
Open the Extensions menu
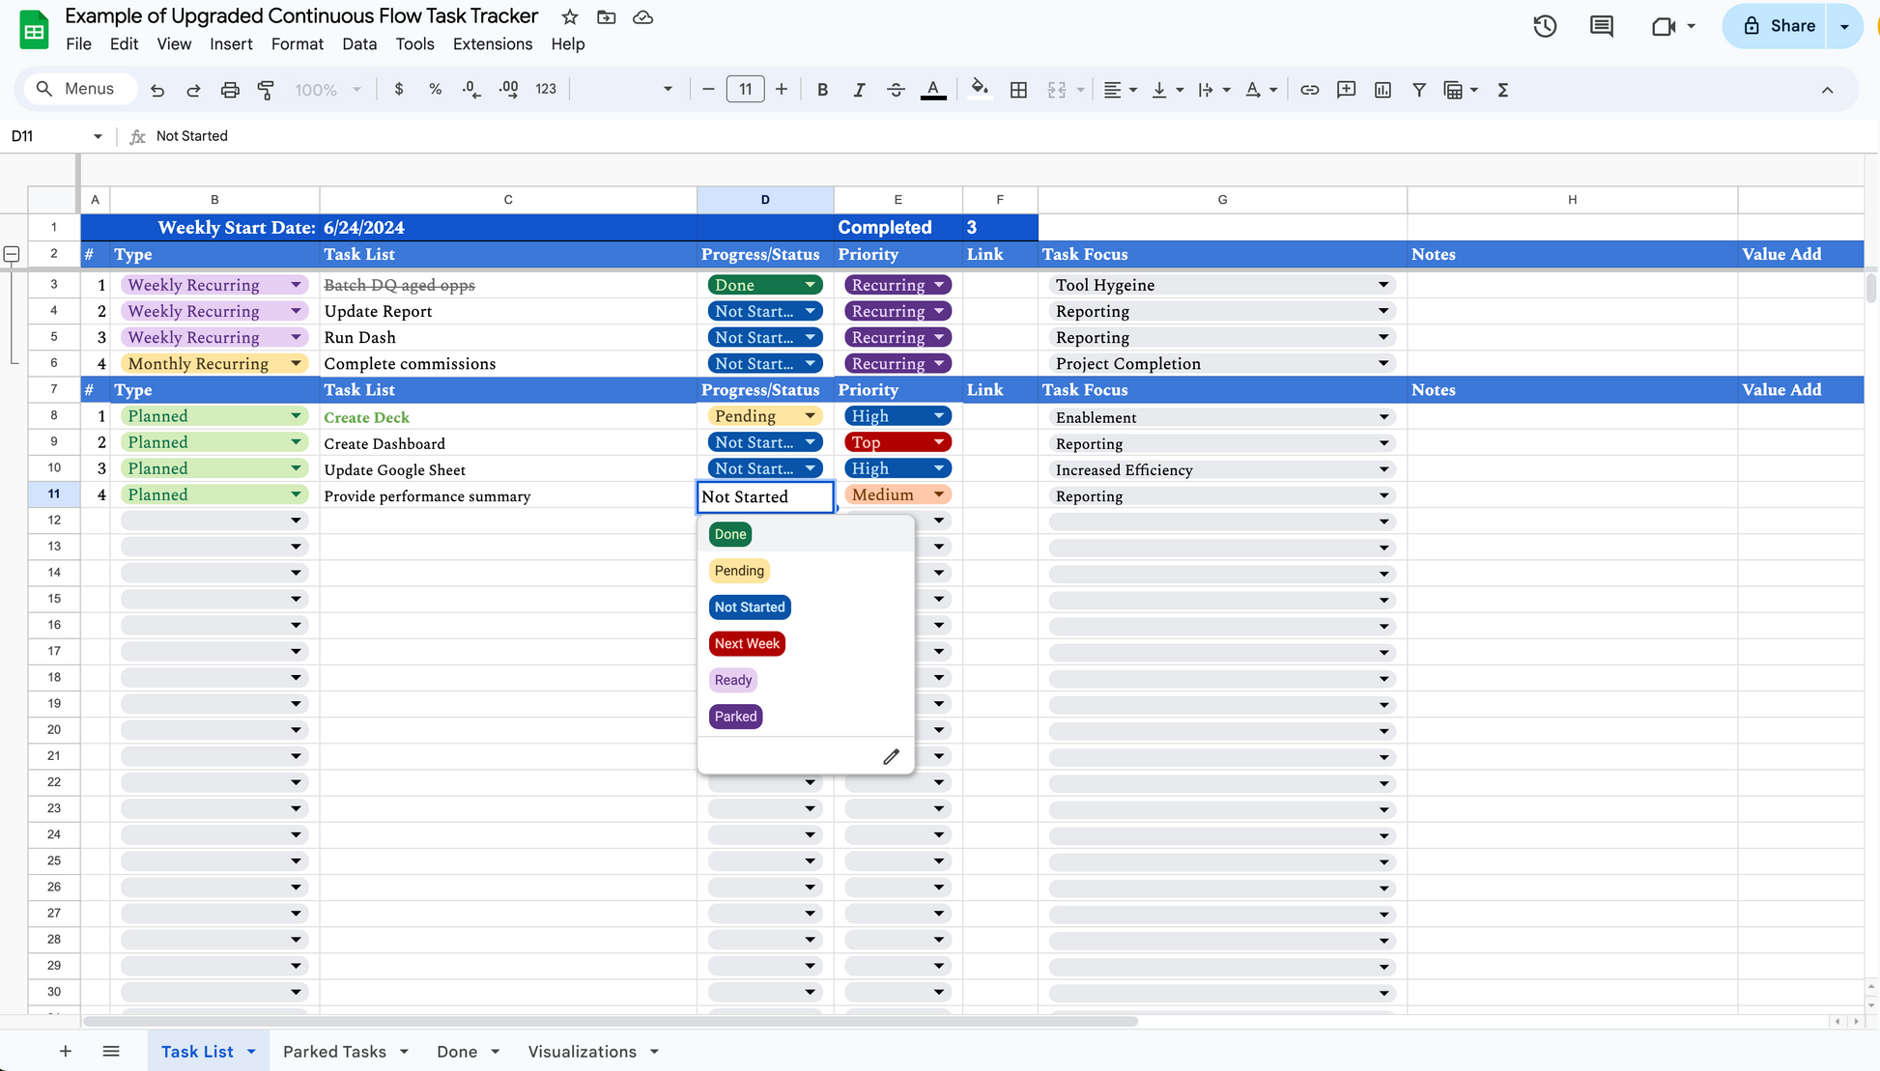pos(492,44)
